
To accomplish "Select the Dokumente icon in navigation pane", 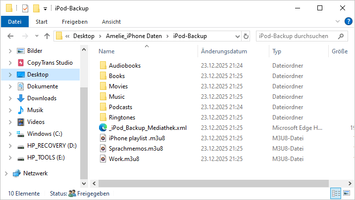I will click(x=21, y=86).
